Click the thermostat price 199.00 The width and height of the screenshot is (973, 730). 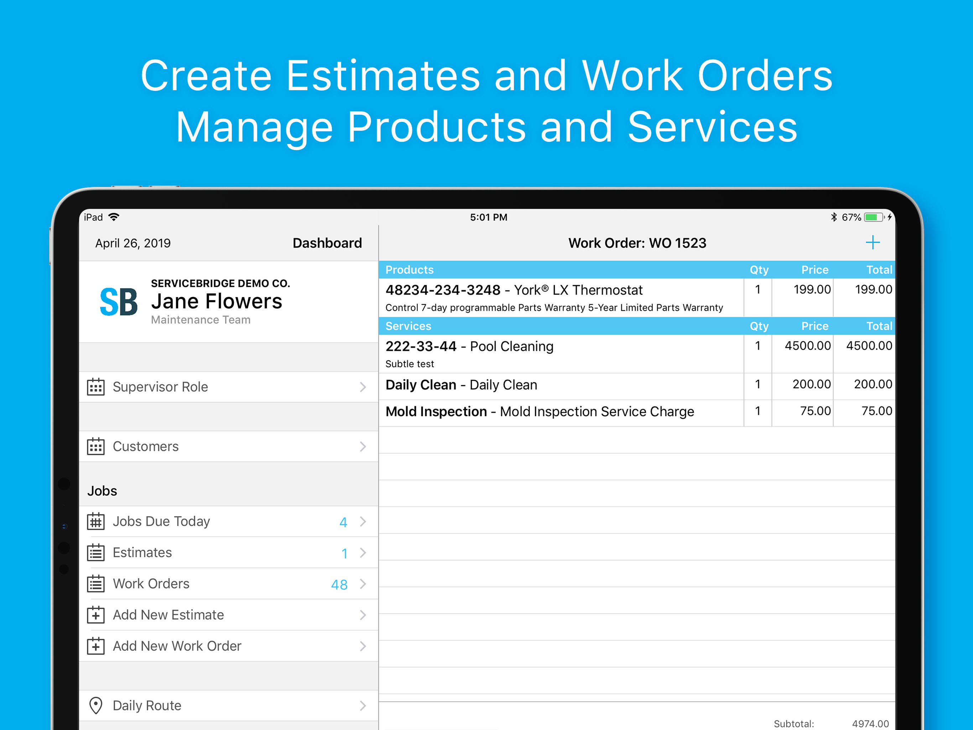(x=812, y=290)
